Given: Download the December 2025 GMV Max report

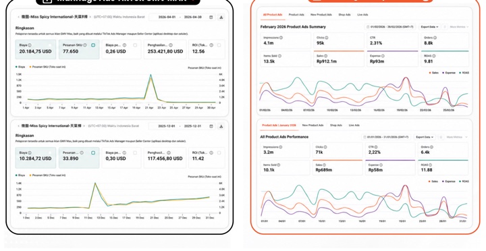Looking at the screenshot, I should tap(221, 126).
